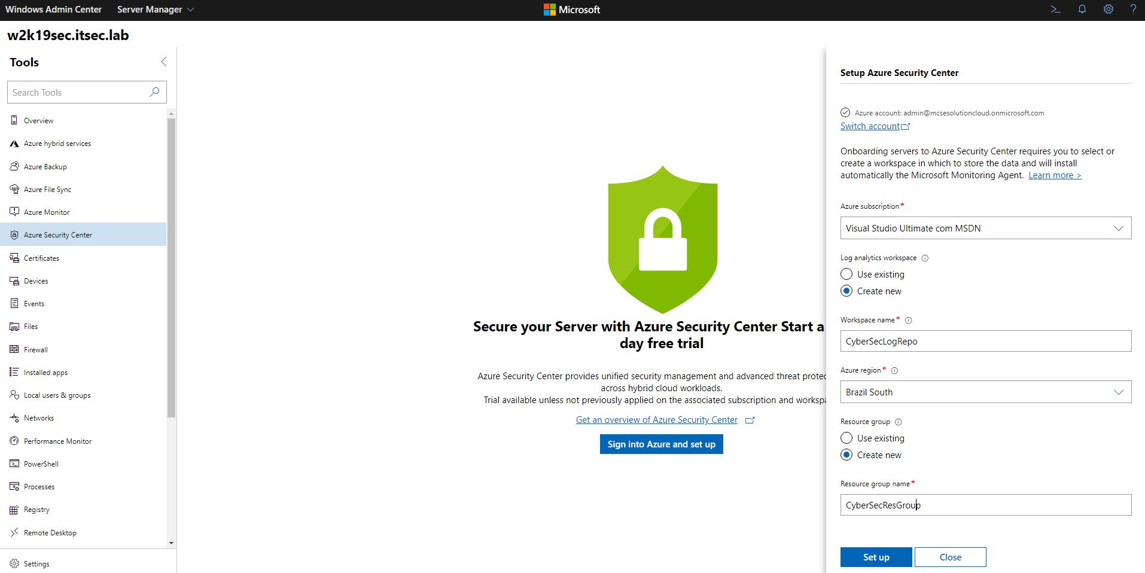The image size is (1145, 573).
Task: Click the Tools list scroll down arrow
Action: coord(172,543)
